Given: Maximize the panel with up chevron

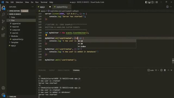Looking at the screenshot, I should [168, 70].
